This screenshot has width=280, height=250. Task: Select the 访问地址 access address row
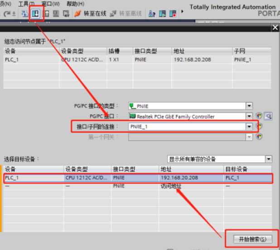click(138, 186)
